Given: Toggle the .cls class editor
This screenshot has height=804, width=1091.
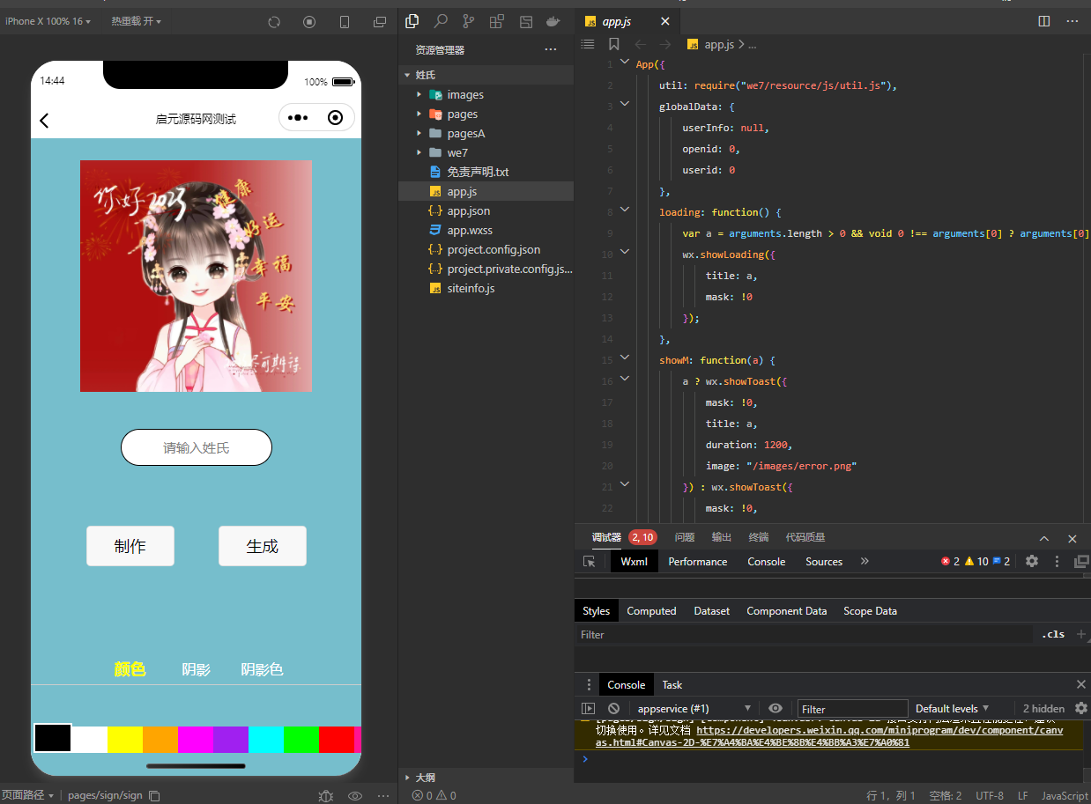Looking at the screenshot, I should click(1053, 634).
